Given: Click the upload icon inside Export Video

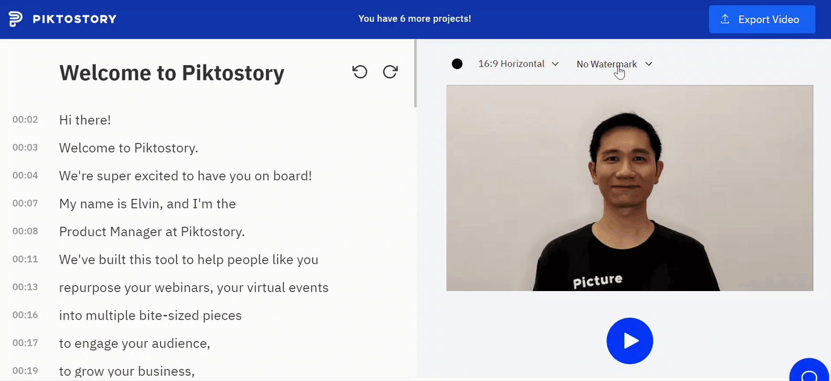Looking at the screenshot, I should point(725,19).
